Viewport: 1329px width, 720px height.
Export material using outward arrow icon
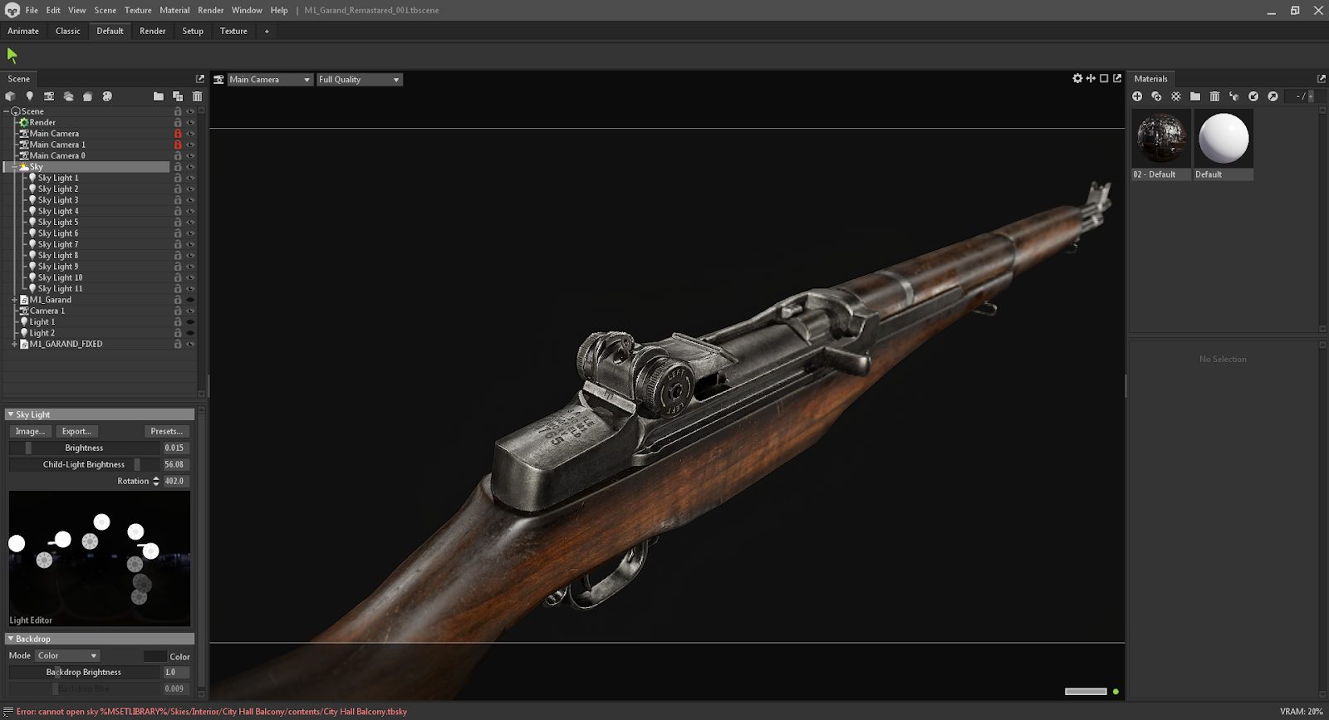point(1273,96)
